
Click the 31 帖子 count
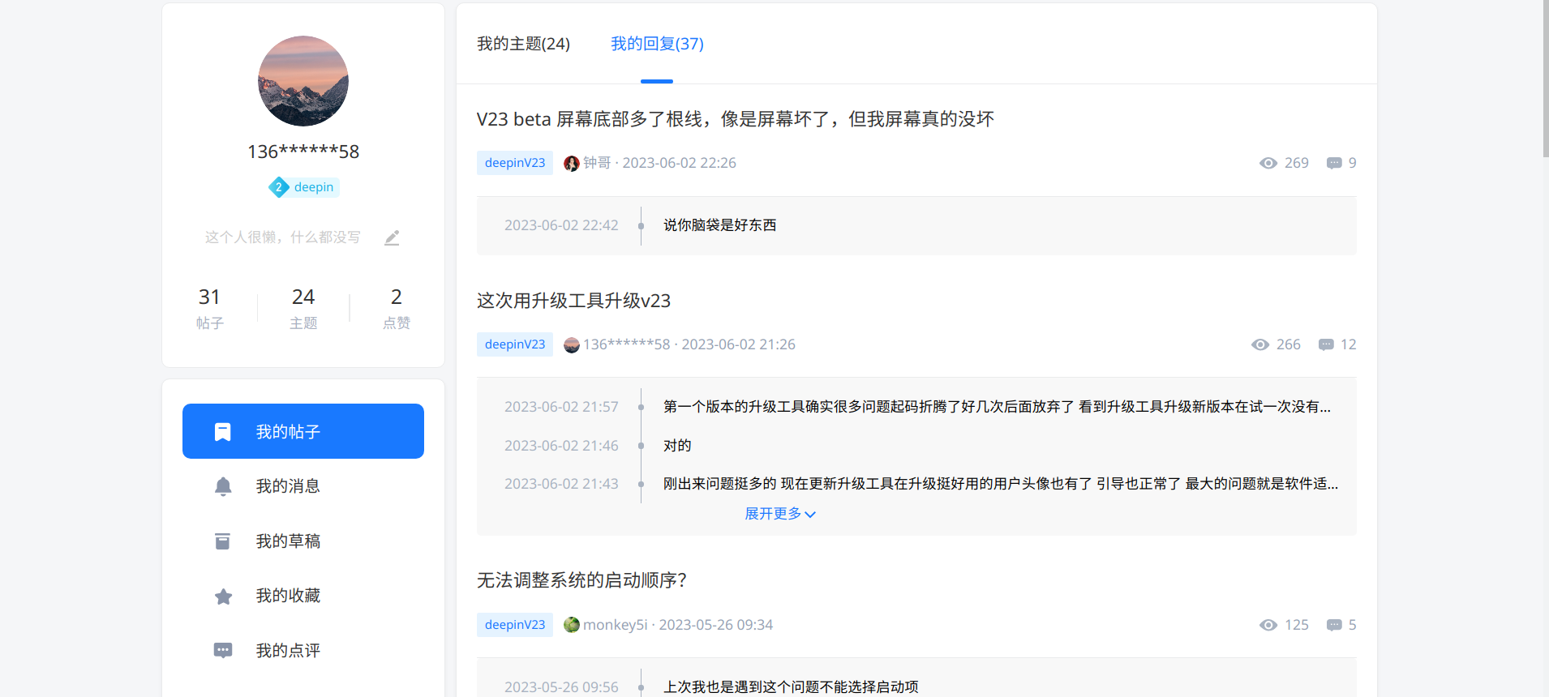click(x=210, y=308)
